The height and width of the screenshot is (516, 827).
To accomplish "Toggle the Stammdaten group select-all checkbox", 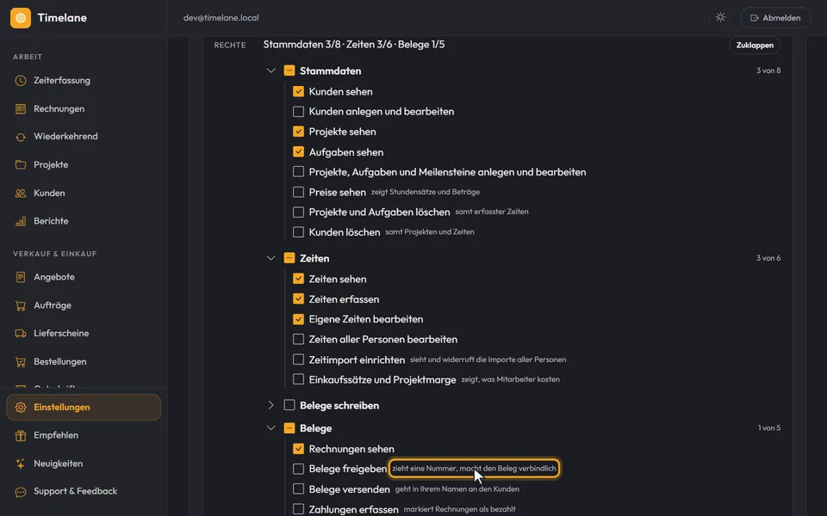I will [x=289, y=71].
